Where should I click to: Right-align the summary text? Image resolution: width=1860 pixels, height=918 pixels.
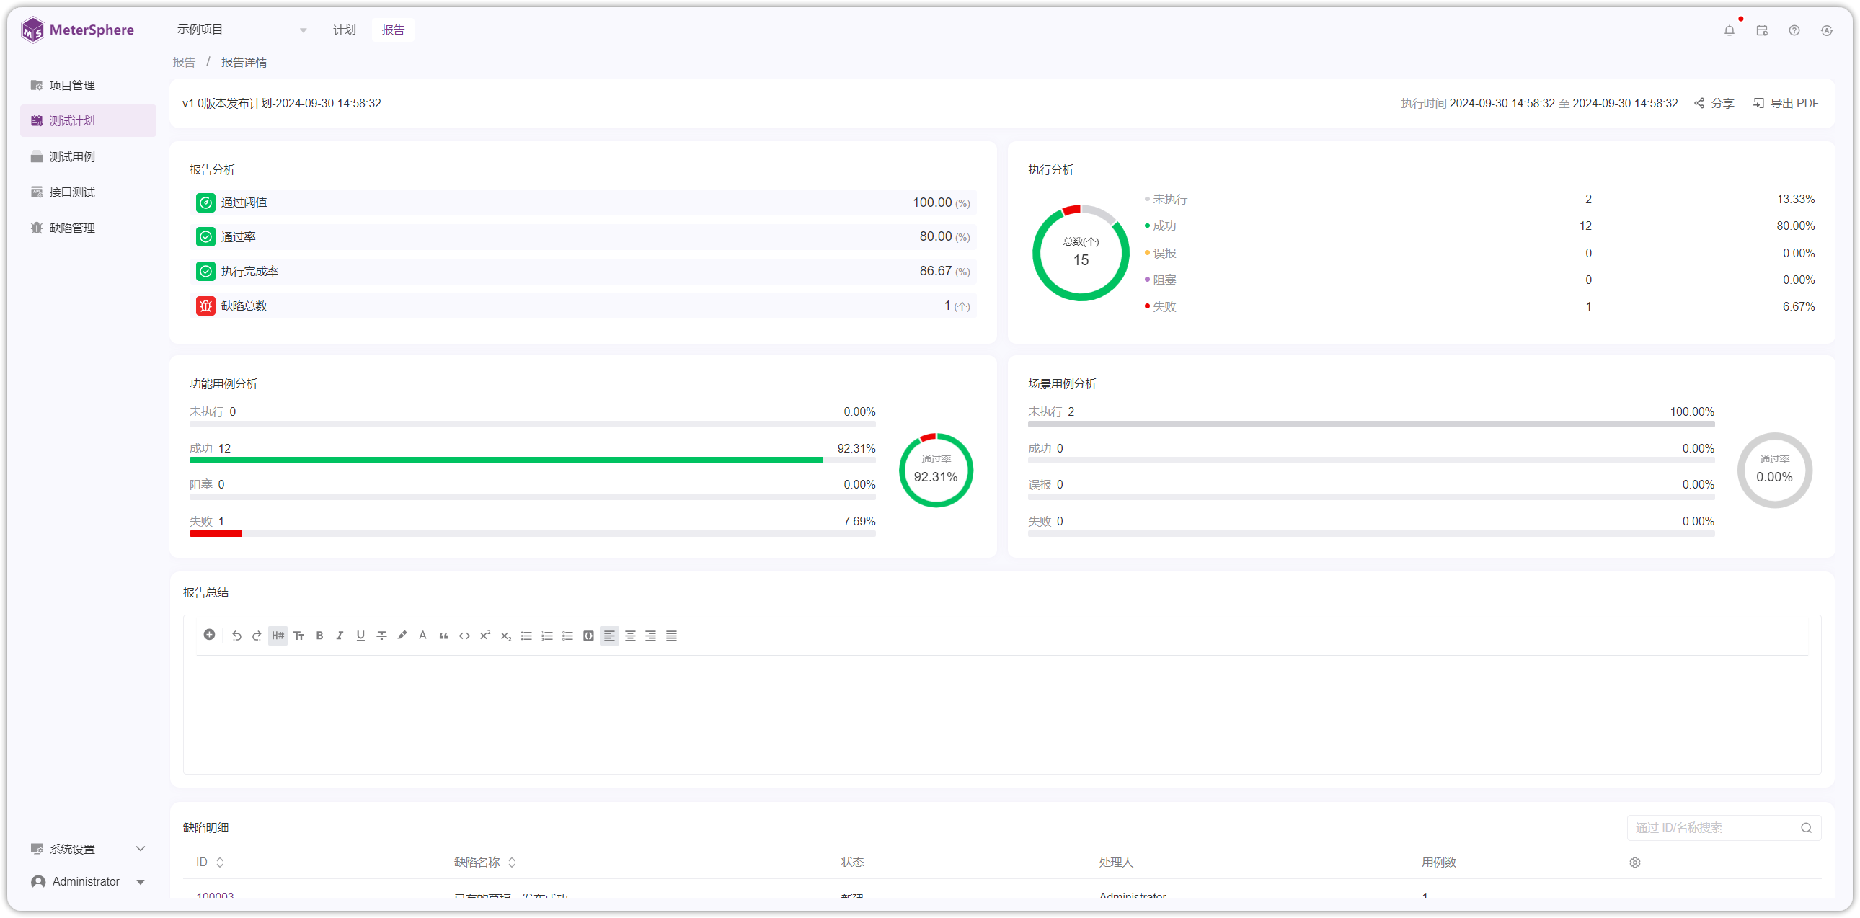[650, 636]
